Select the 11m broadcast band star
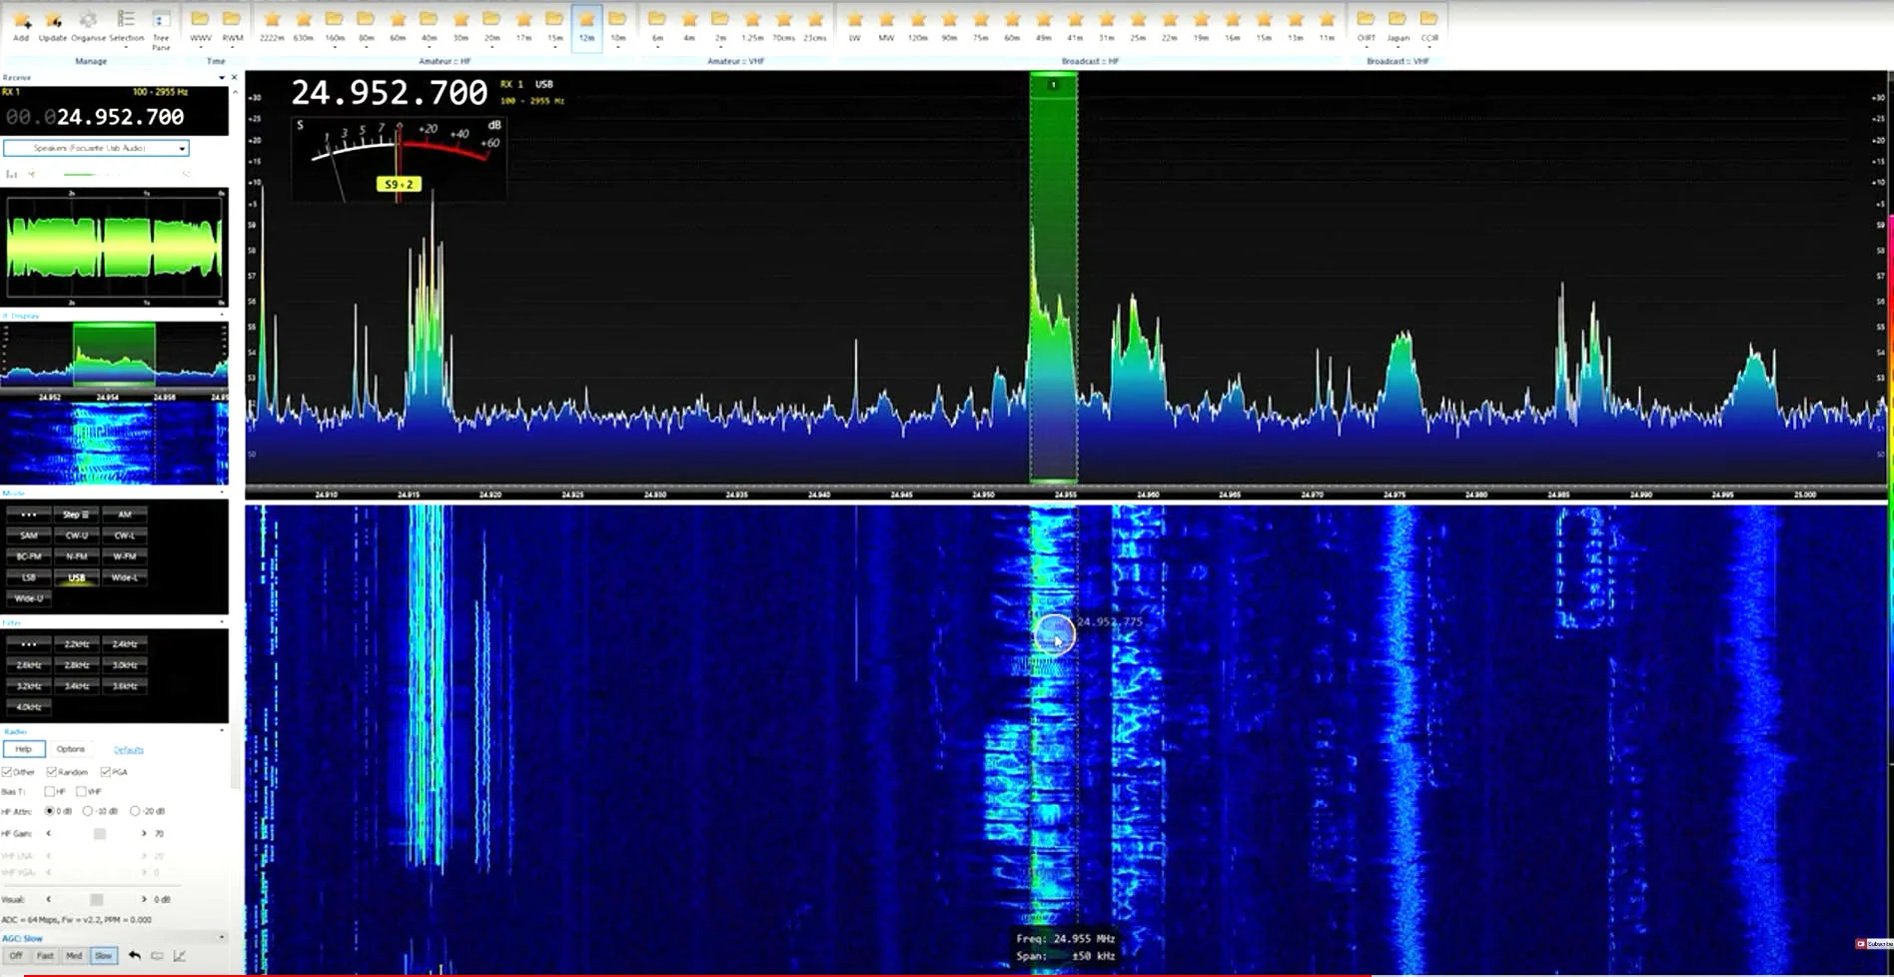The width and height of the screenshot is (1894, 977). 1327,20
